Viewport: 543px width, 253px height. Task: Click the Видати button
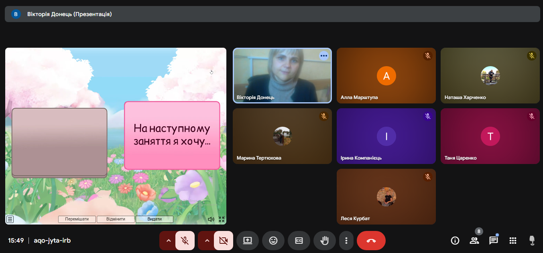(x=155, y=219)
